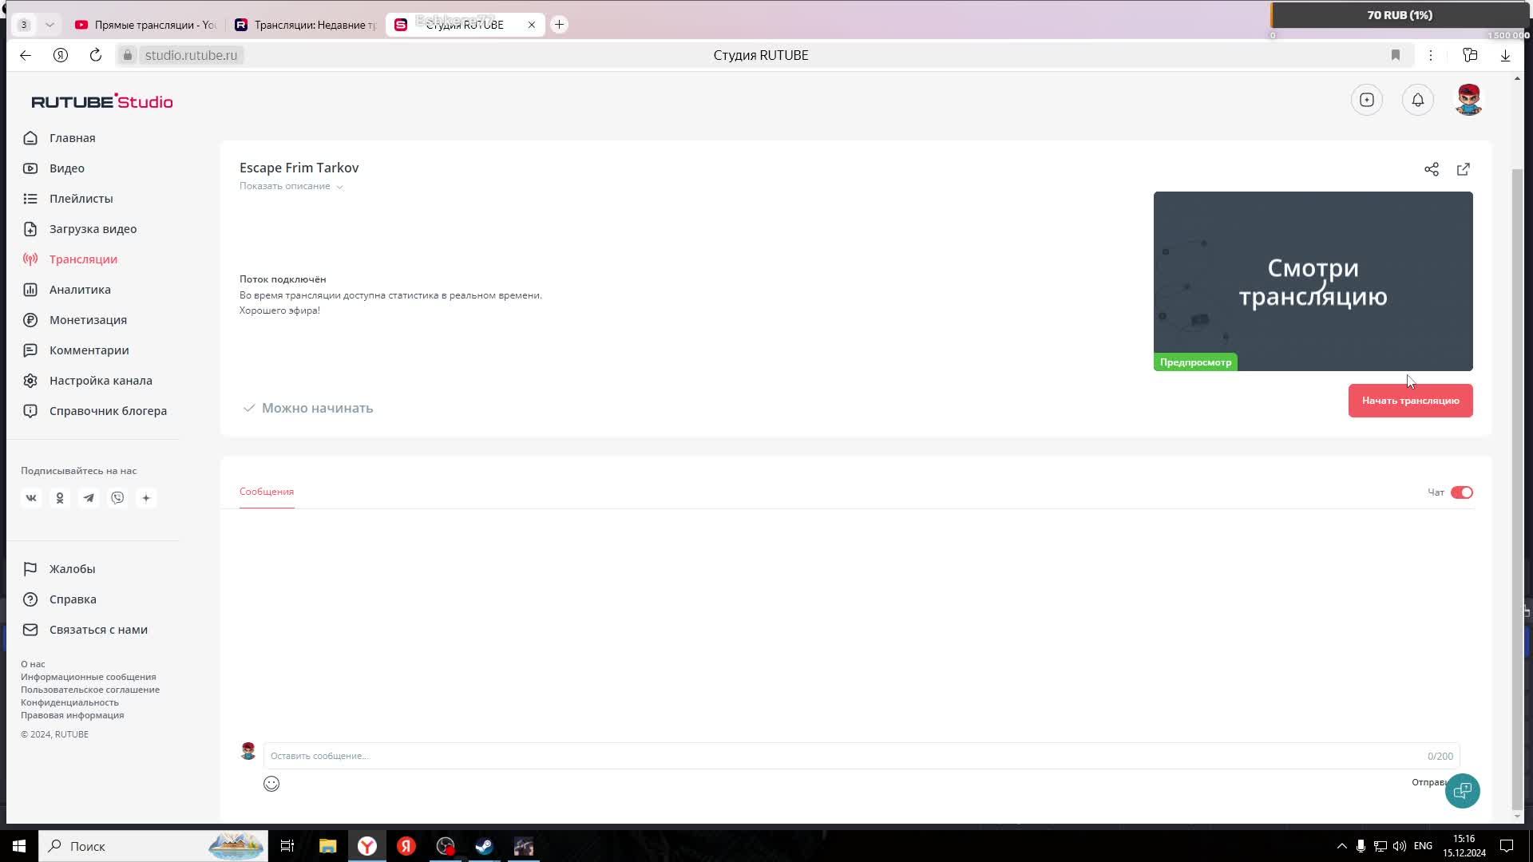
Task: Open the emoji picker in chat
Action: click(x=271, y=784)
